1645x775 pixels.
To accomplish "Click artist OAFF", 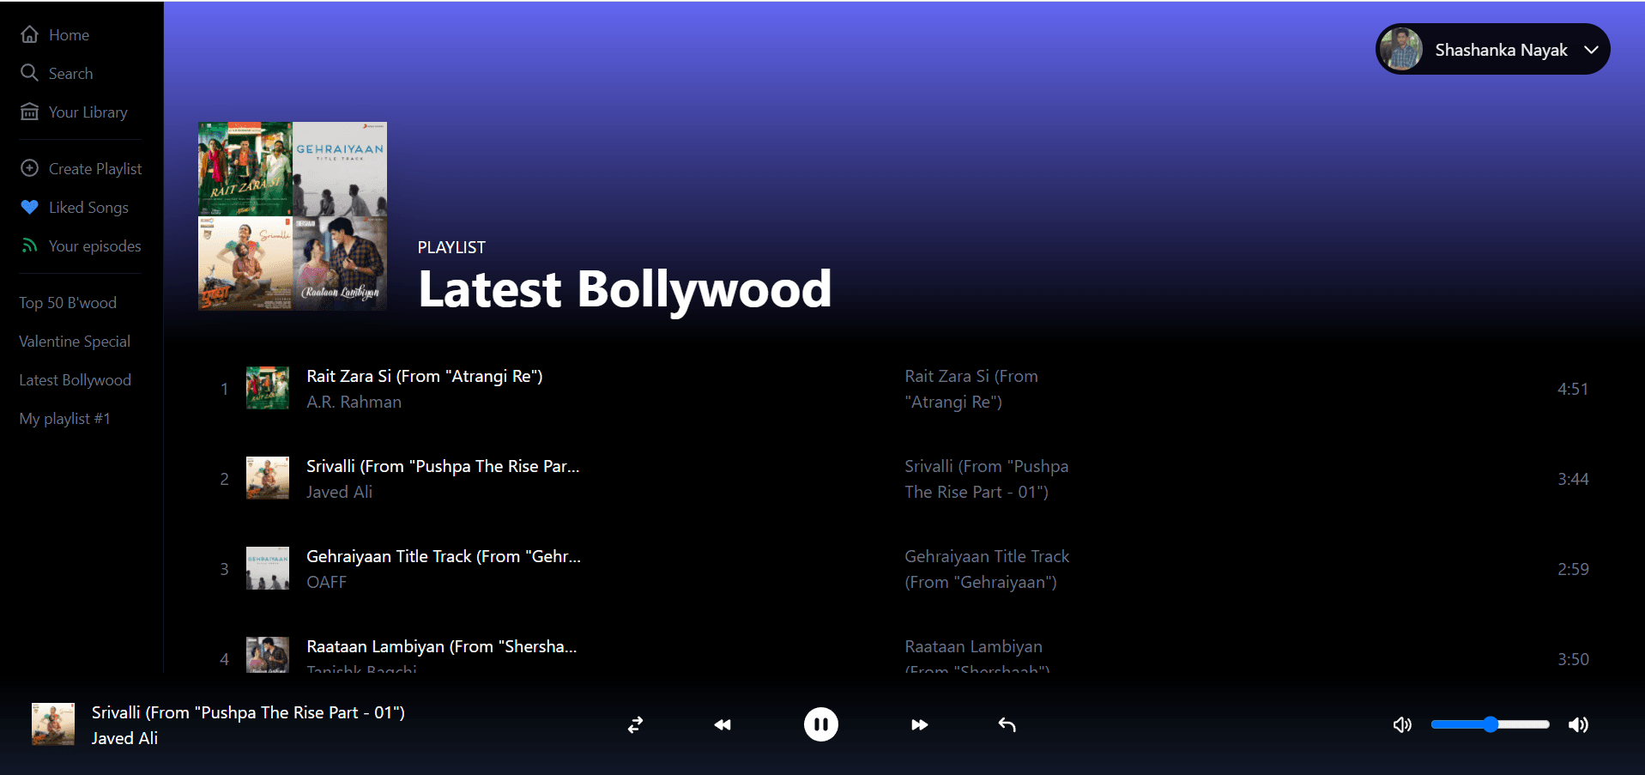I will [326, 582].
